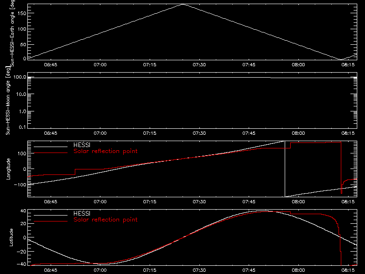Click the Longitude axis label
The height and width of the screenshot is (274, 365).
8,169
